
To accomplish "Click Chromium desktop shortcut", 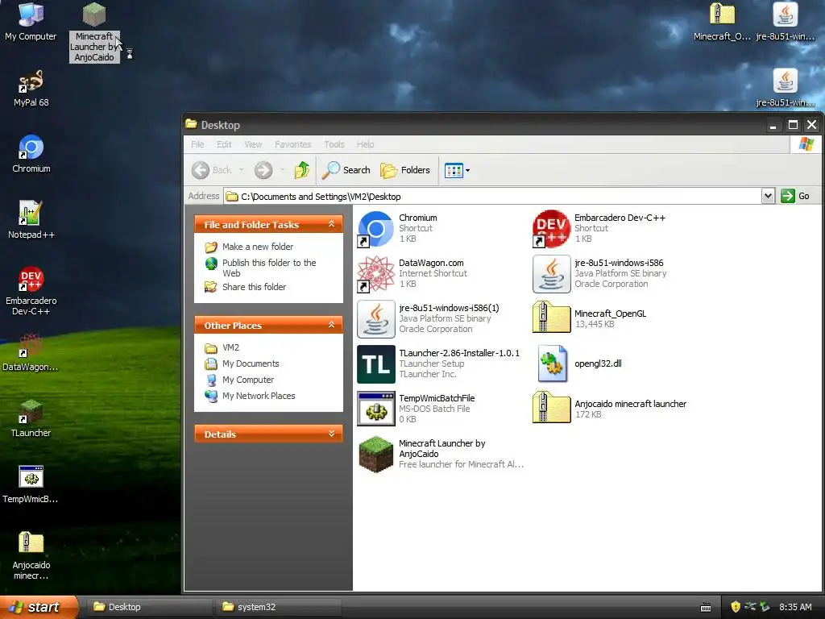I will (x=31, y=155).
